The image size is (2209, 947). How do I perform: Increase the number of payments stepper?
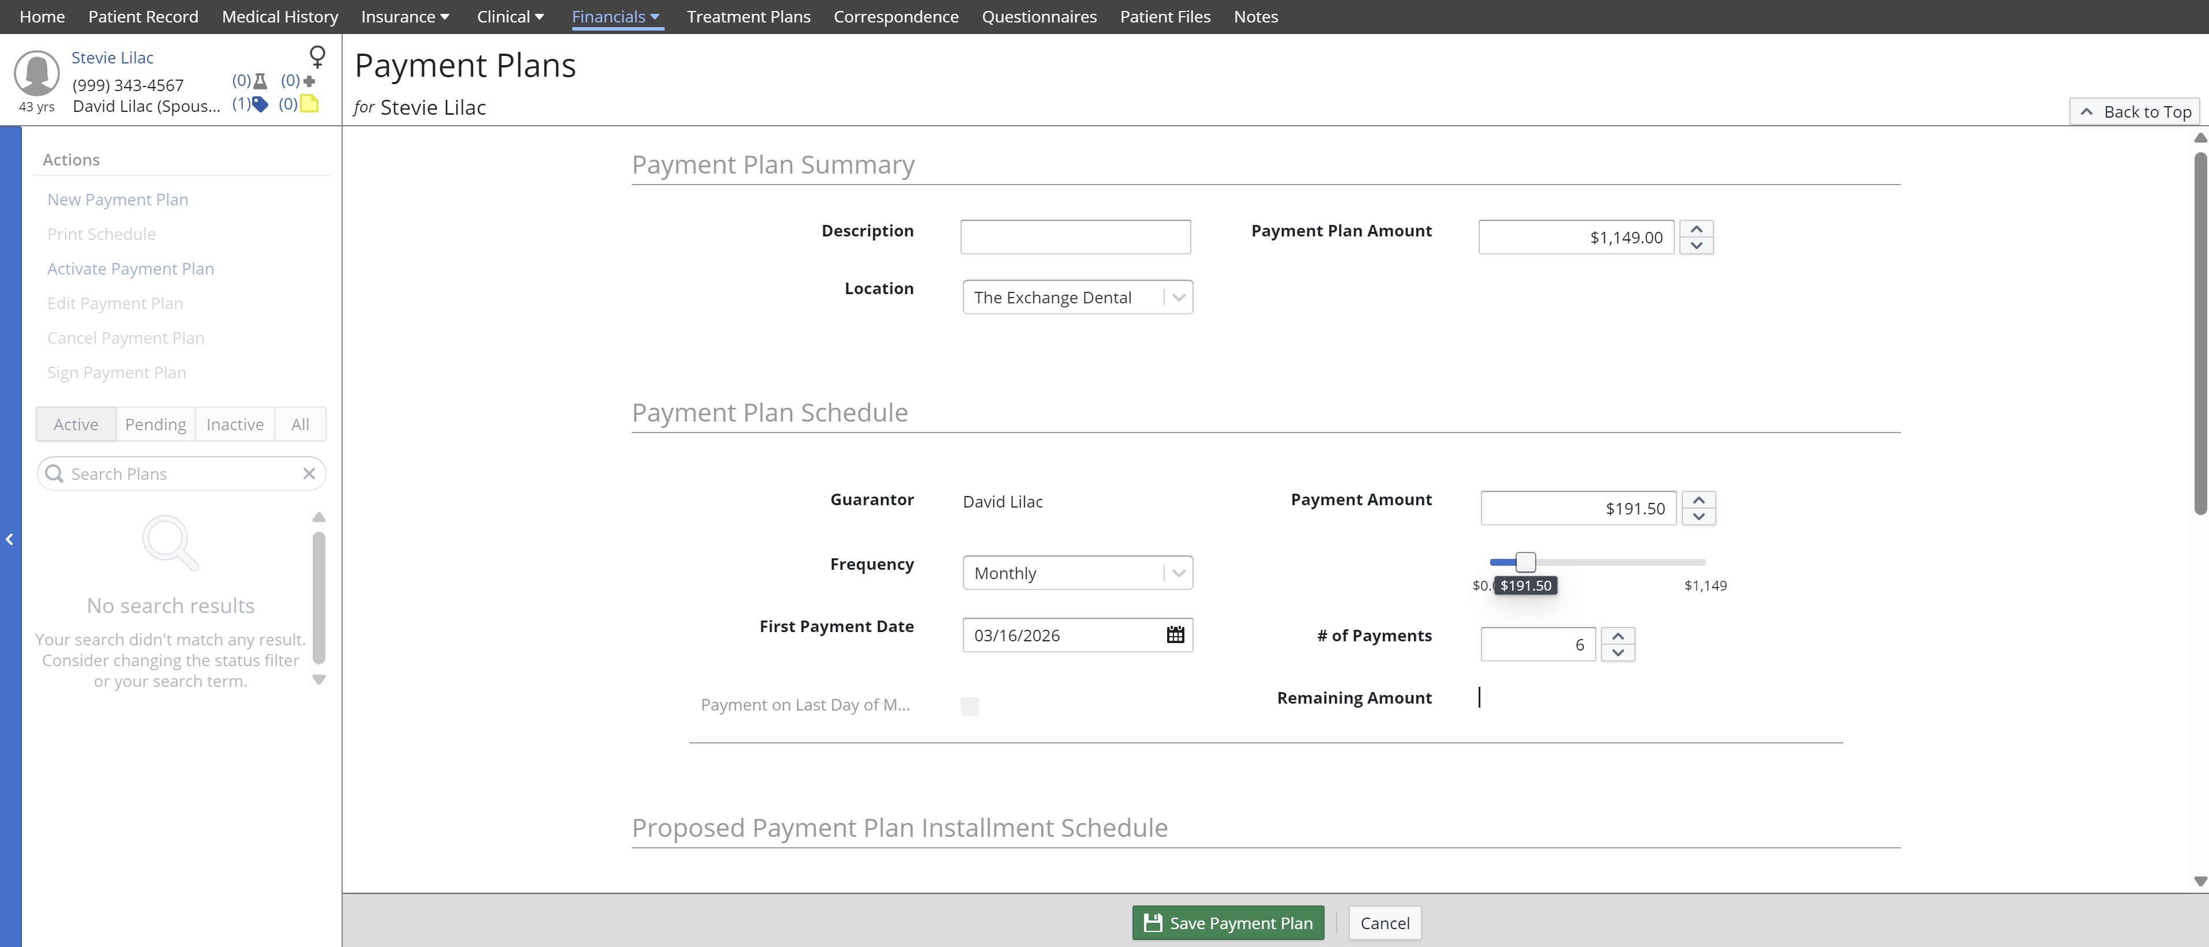pos(1617,636)
